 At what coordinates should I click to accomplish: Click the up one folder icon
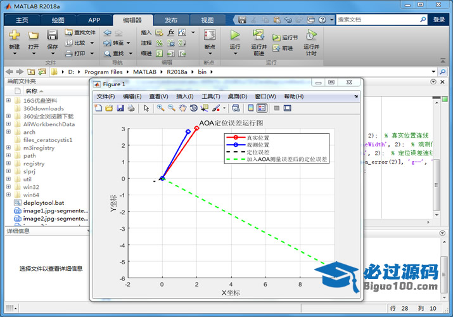[31, 72]
